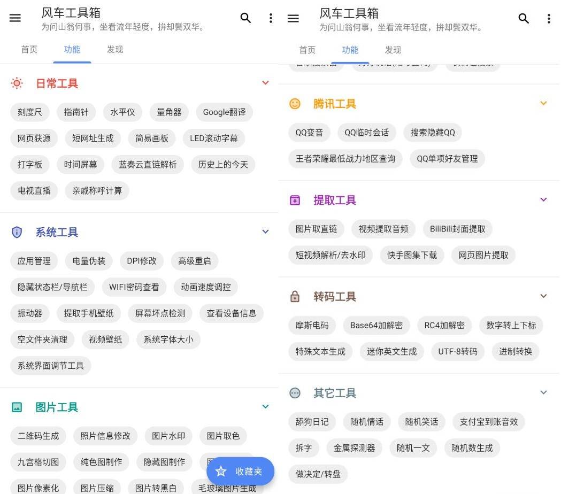Collapse the 转码工具 section chevron
This screenshot has width=561, height=494.
(x=544, y=296)
